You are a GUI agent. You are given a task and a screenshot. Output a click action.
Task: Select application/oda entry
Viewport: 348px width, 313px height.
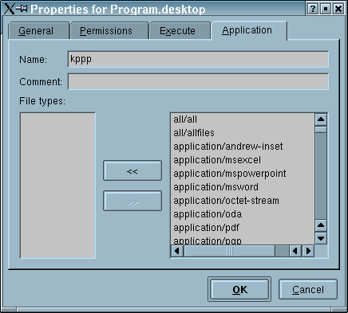point(243,214)
